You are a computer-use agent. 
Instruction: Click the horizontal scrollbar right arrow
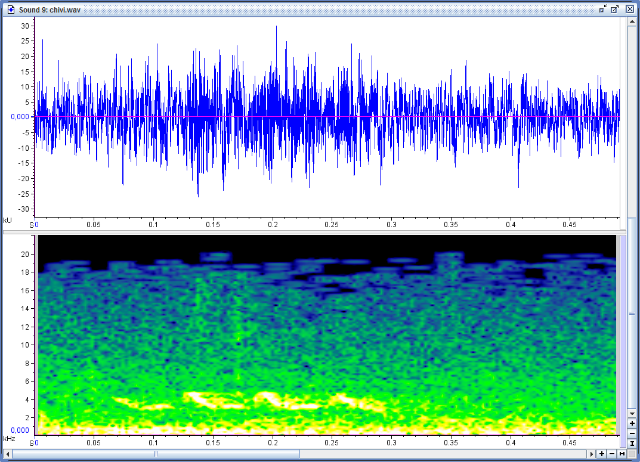(x=592, y=454)
